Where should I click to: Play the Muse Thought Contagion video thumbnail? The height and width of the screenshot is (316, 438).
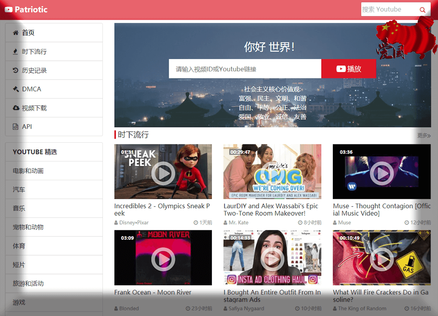(381, 172)
